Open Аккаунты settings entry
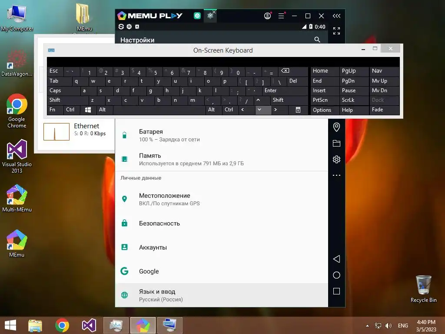 pyautogui.click(x=221, y=247)
